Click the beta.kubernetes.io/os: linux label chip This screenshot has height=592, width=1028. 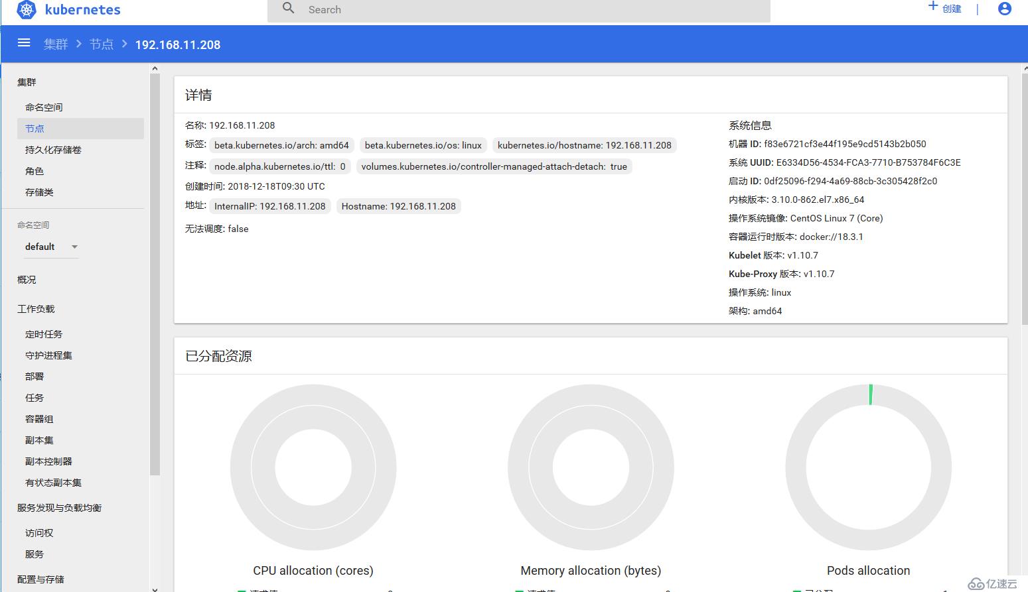tap(423, 145)
